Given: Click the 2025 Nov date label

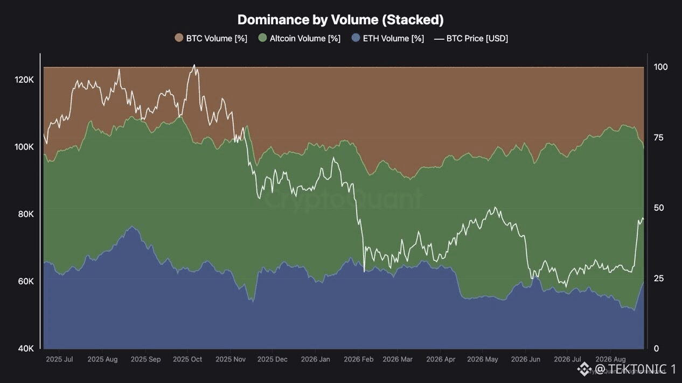Looking at the screenshot, I should [231, 359].
